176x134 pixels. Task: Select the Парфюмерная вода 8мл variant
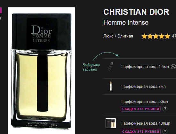143,87
